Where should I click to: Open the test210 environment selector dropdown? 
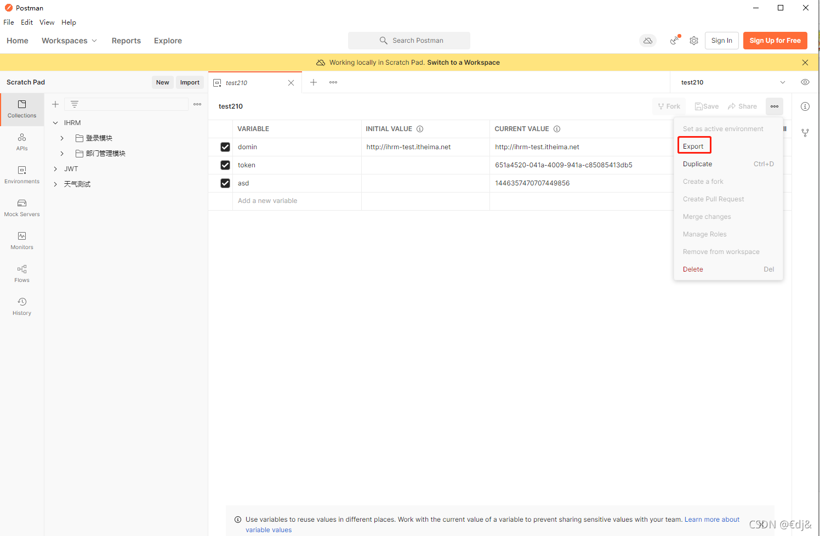[732, 82]
